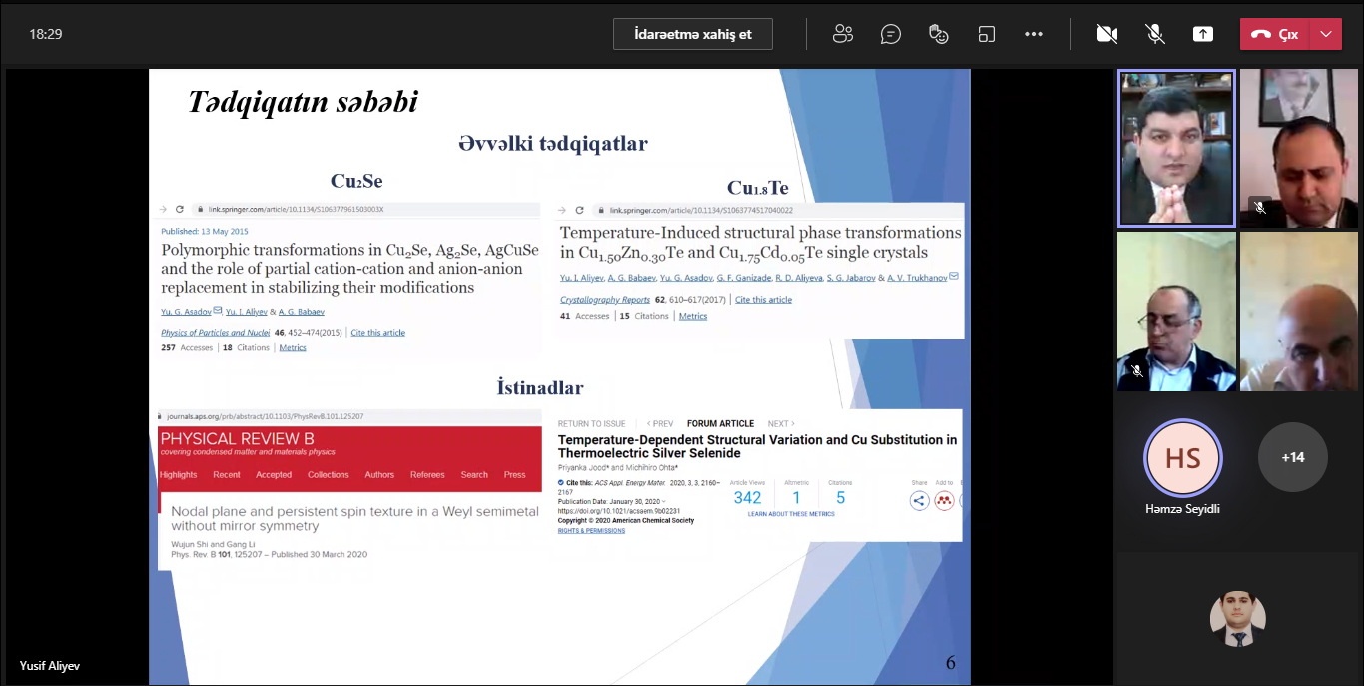Viewport: 1364px width, 686px height.
Task: Click the Temperature-Dependent Structural Variation article title
Action: click(757, 446)
